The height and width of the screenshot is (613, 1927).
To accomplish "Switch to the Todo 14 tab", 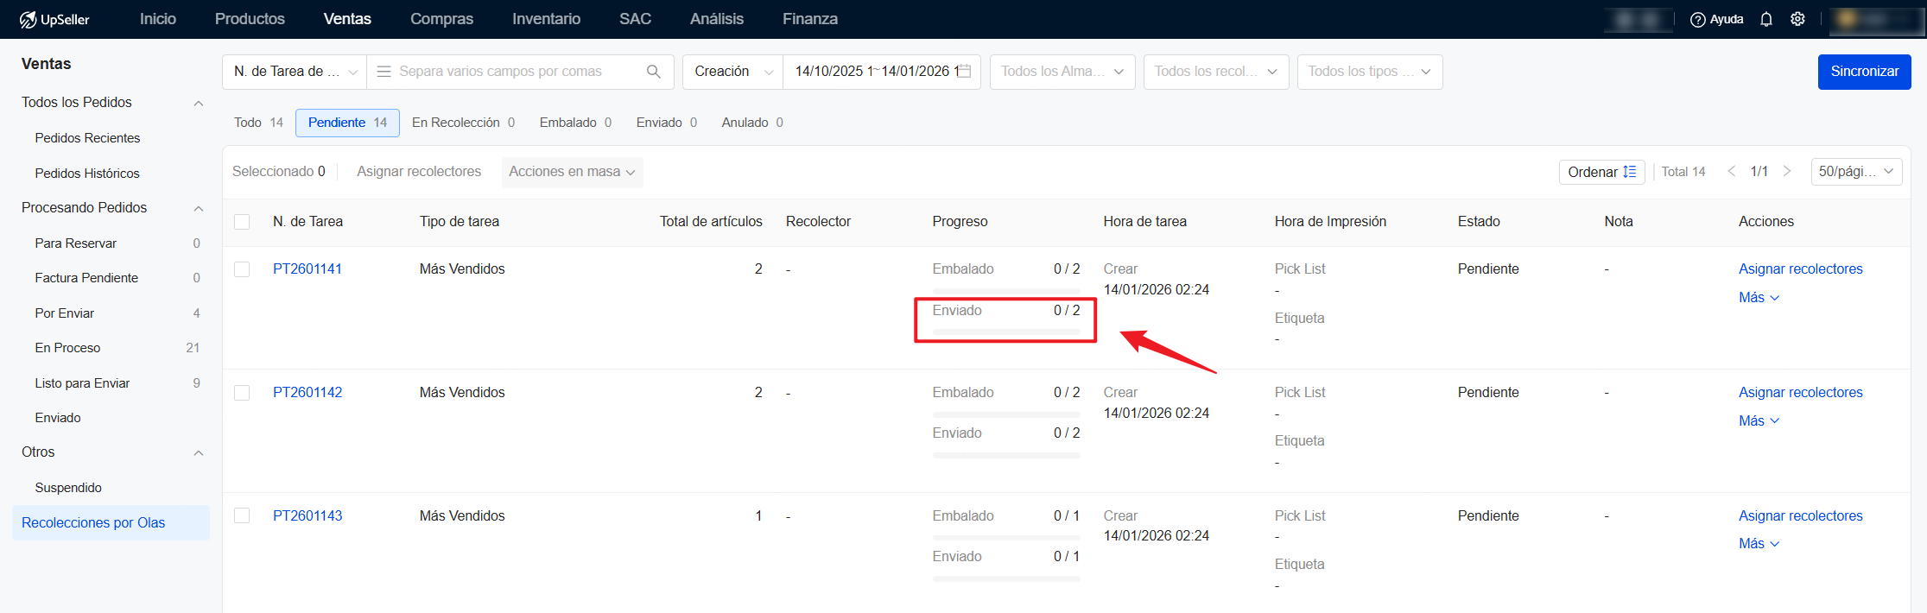I will (258, 123).
